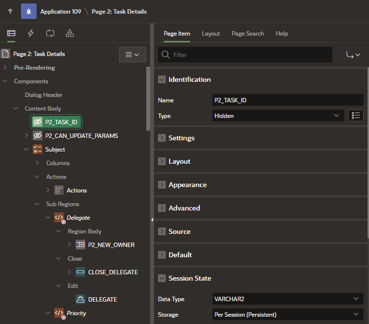
Task: Select the DELEGATE button node
Action: pyautogui.click(x=102, y=299)
